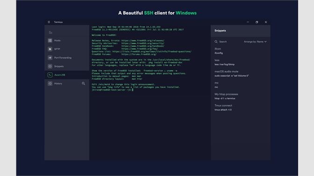The image size is (314, 176).
Task: Close the Termius window
Action: 266,22
